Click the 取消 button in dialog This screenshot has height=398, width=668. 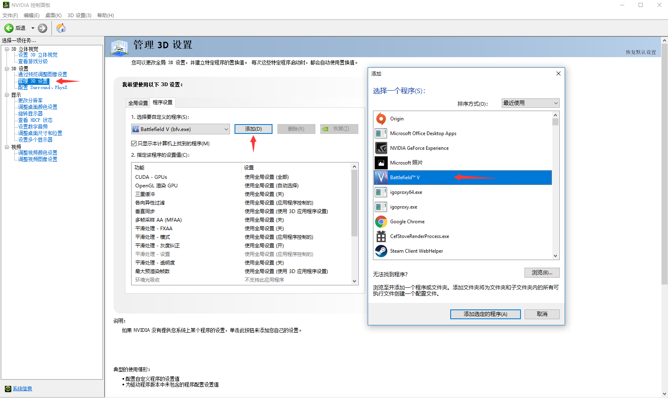coord(542,314)
